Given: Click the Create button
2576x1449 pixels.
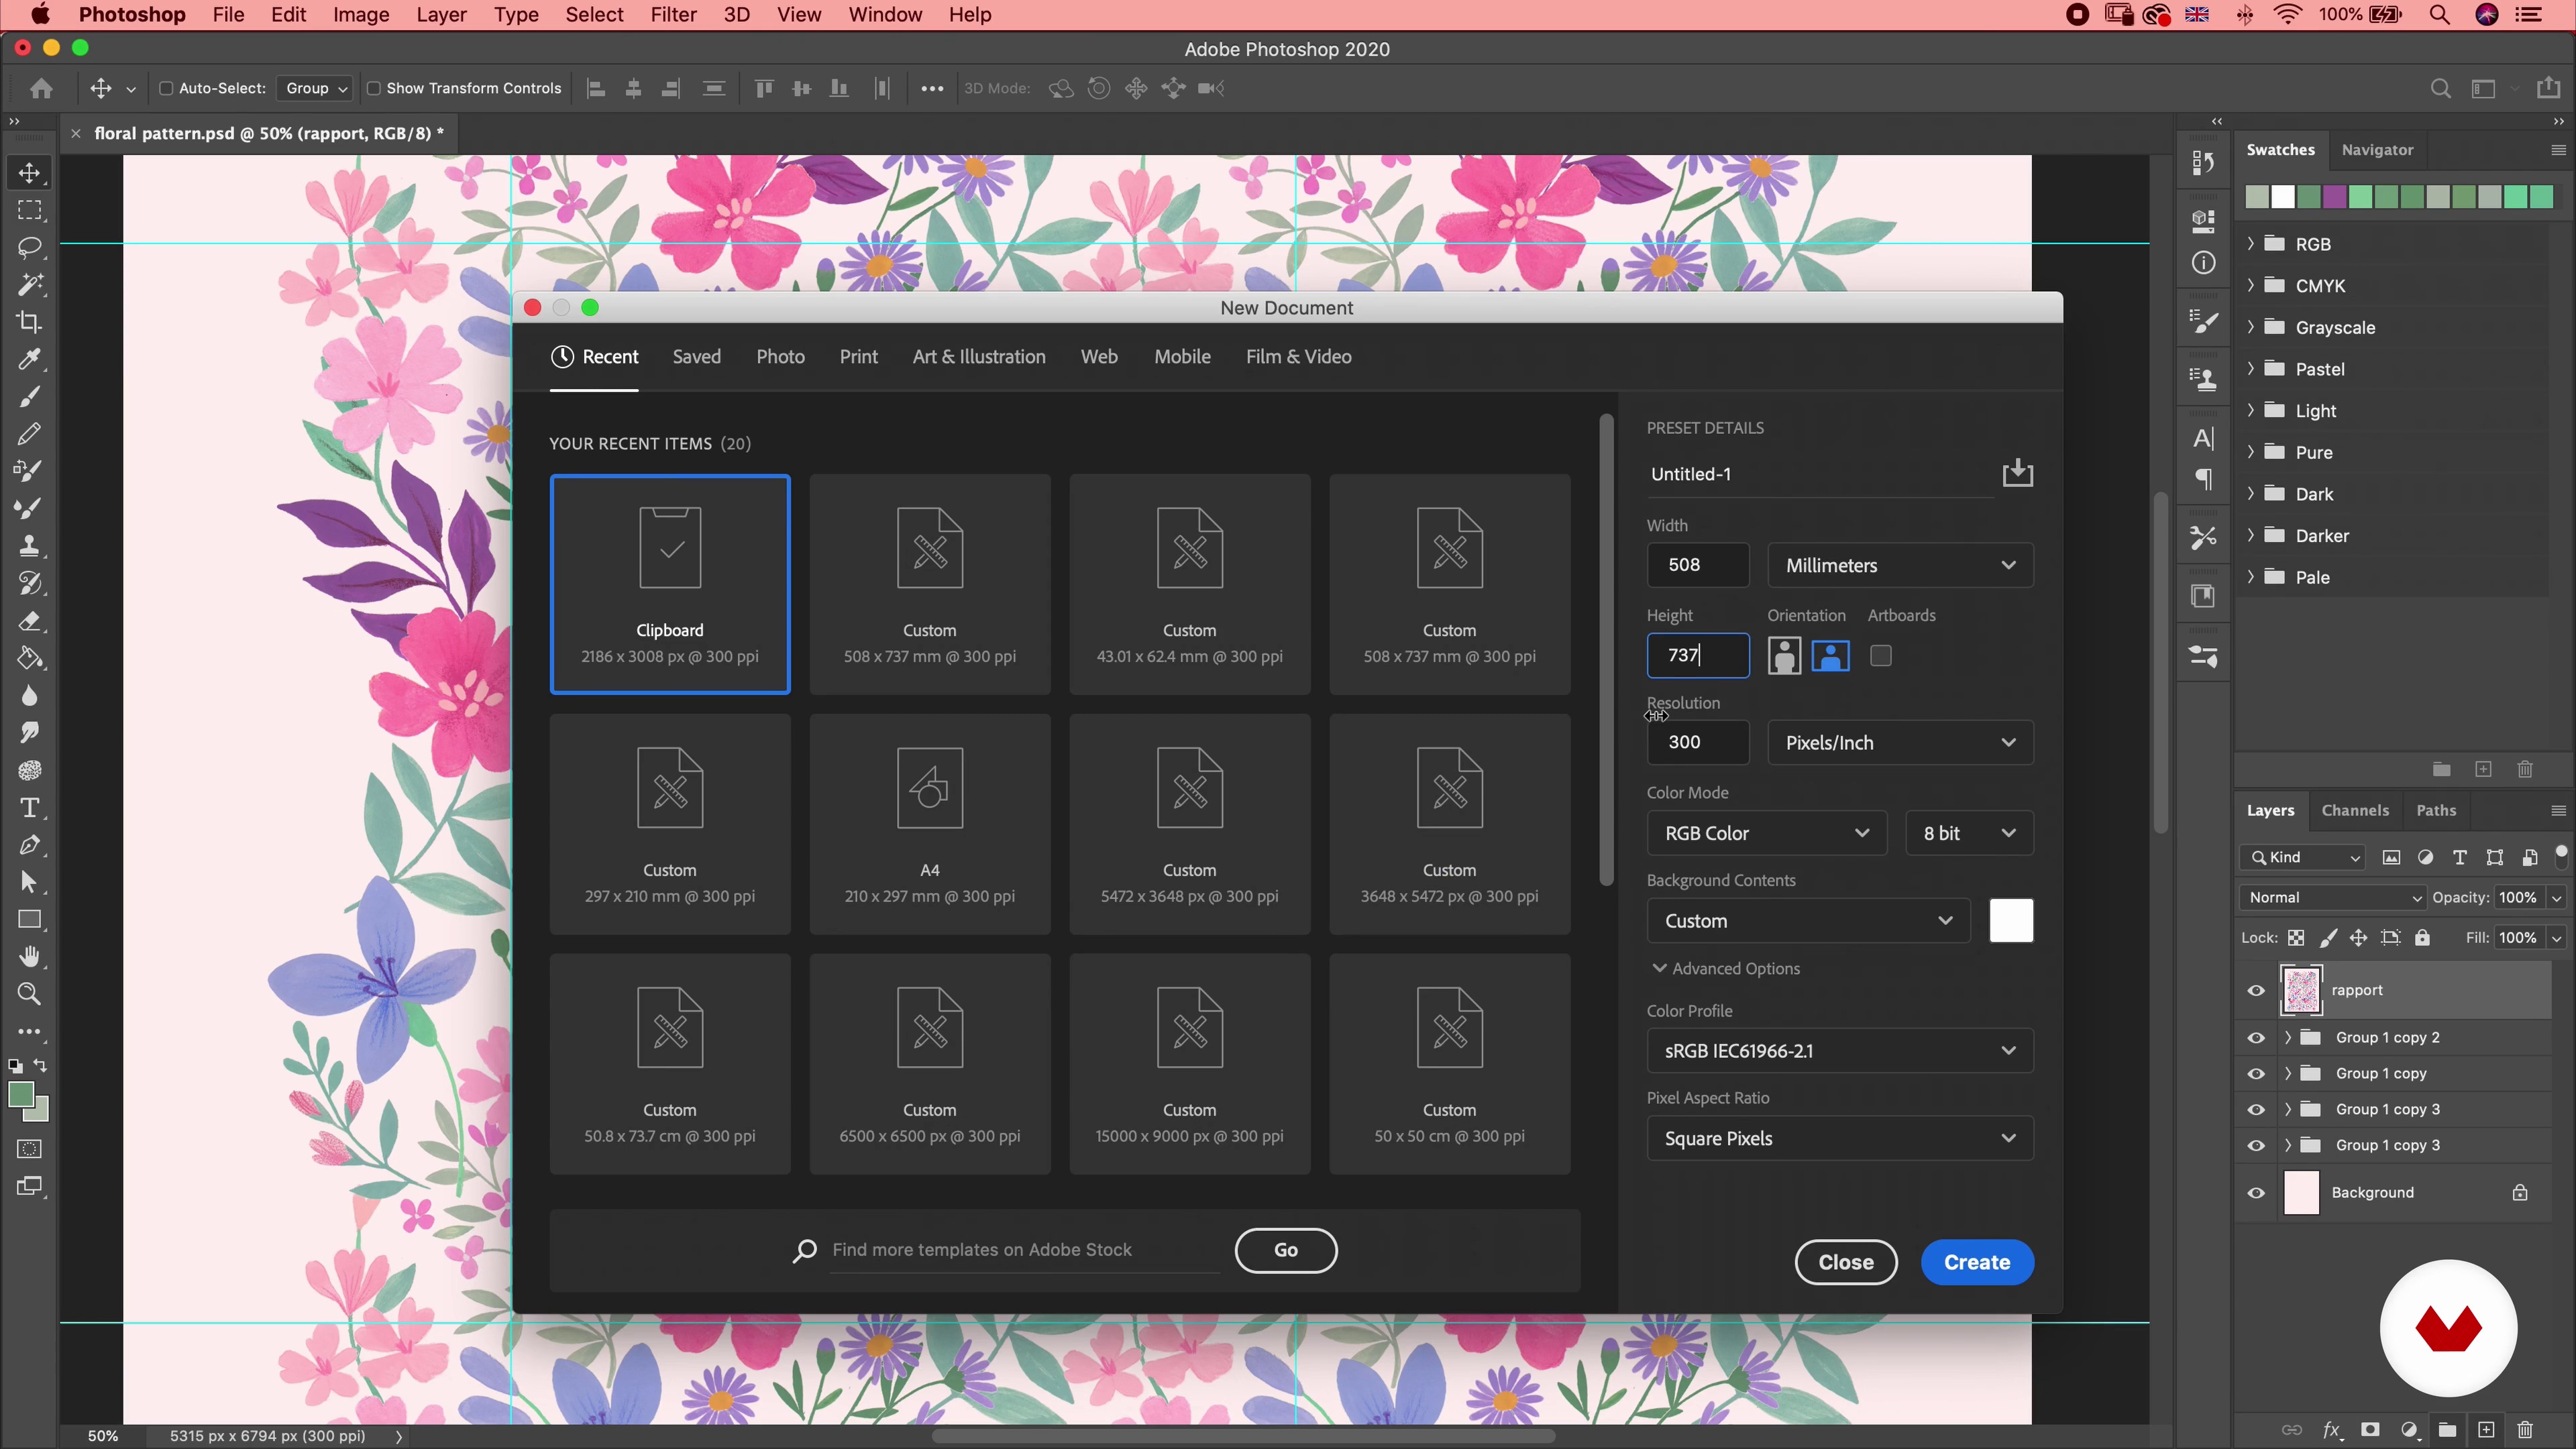Looking at the screenshot, I should [x=1977, y=1262].
